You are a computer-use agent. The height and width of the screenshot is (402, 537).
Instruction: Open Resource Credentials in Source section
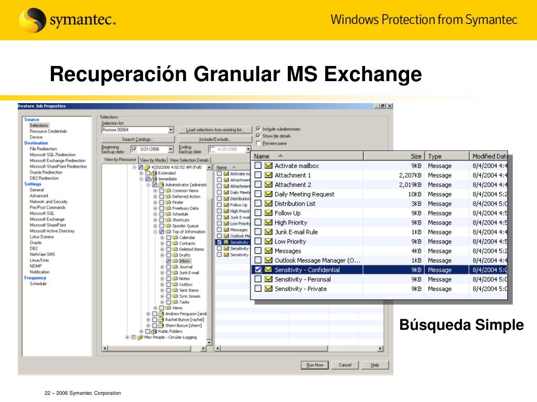click(x=48, y=131)
